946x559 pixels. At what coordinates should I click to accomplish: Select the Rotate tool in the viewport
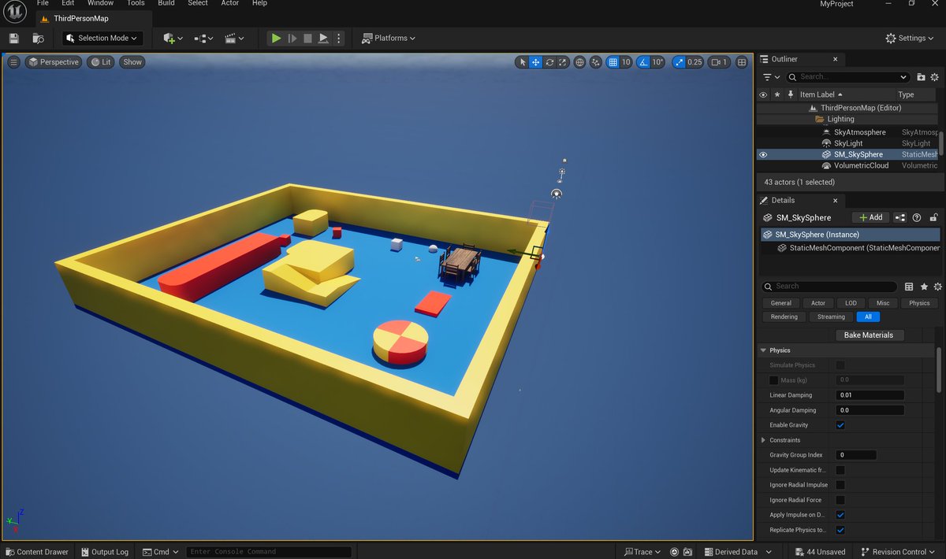549,61
